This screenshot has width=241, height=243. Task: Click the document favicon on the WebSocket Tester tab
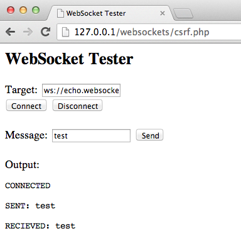coord(60,13)
